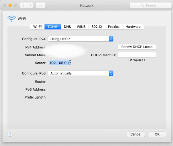Image resolution: width=173 pixels, height=146 pixels.
Task: Switch to the DNS tab
Action: [67, 27]
